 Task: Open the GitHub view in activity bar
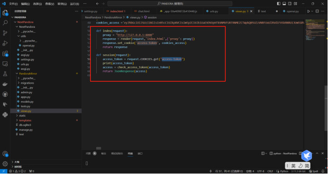tap(5, 94)
